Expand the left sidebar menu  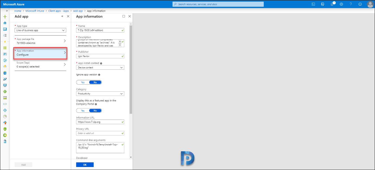point(7,11)
